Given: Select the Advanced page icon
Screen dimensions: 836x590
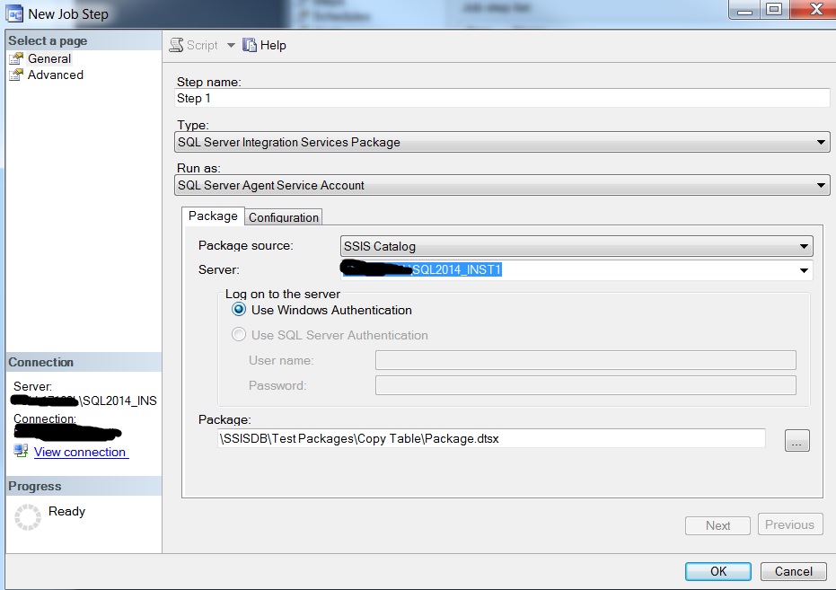Looking at the screenshot, I should [16, 75].
